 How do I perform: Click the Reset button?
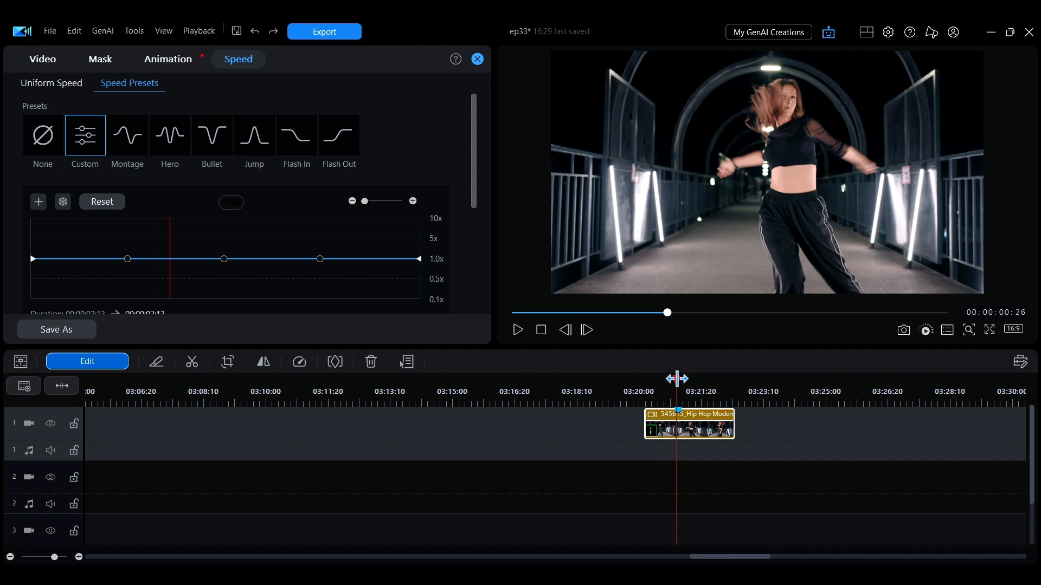[102, 201]
